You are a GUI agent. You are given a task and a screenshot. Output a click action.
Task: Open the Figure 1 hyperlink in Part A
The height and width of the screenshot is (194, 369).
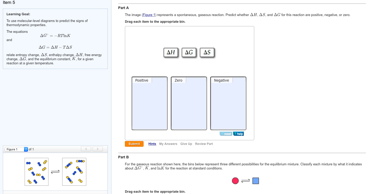(148, 15)
